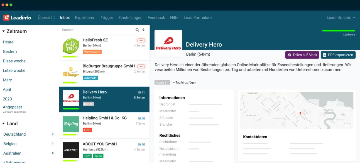Click the Kunde tag in the inbox list
360x163 pixels.
click(x=88, y=104)
